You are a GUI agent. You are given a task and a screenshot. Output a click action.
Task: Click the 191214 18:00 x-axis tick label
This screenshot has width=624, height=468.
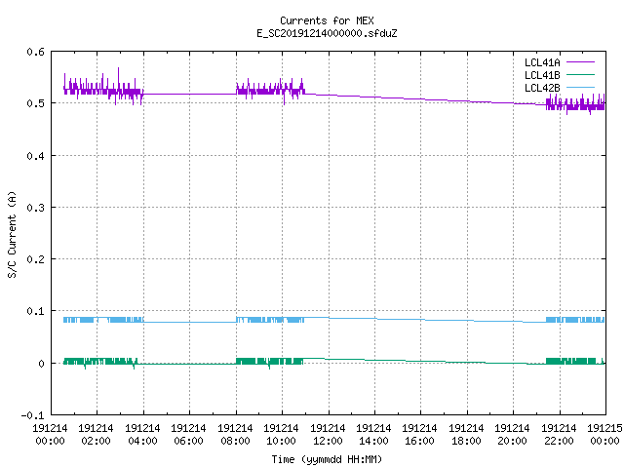click(x=466, y=435)
